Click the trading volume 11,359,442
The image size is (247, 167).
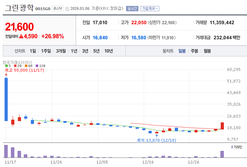point(222,22)
